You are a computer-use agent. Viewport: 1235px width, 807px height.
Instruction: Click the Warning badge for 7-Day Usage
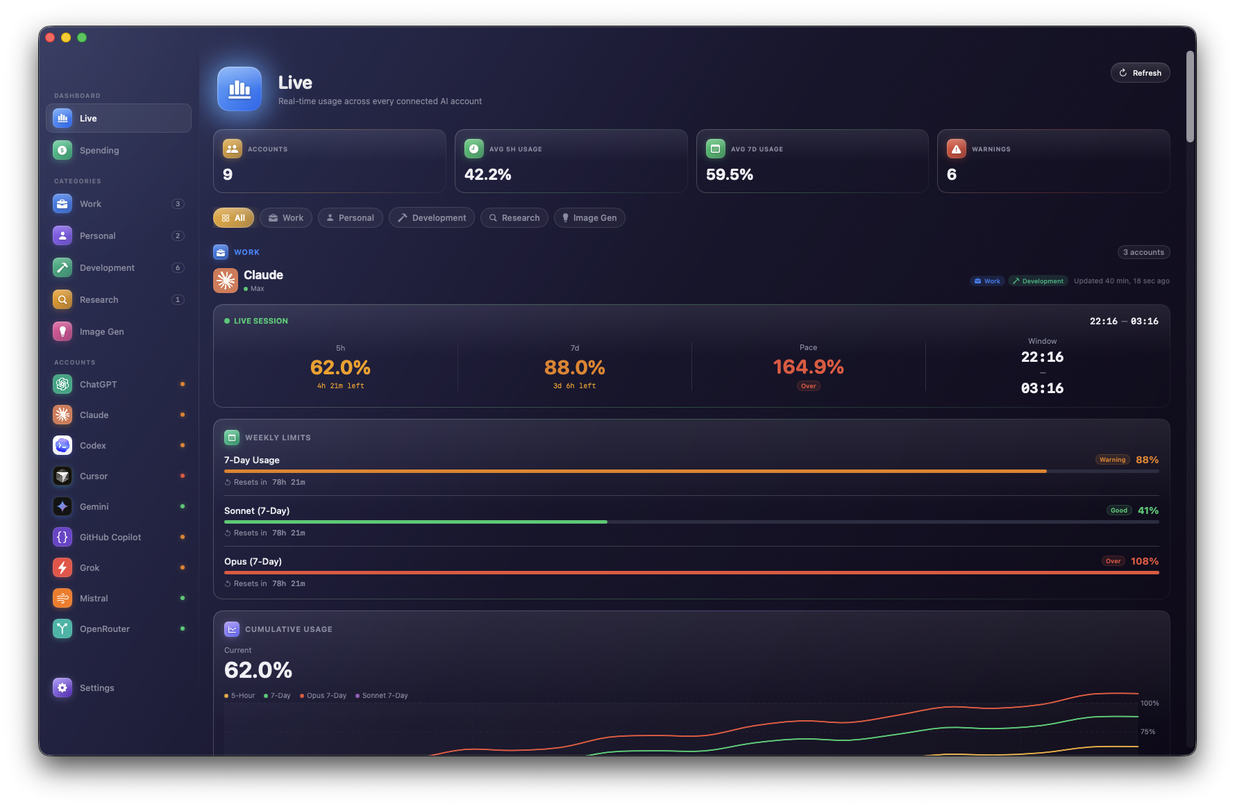[1112, 460]
